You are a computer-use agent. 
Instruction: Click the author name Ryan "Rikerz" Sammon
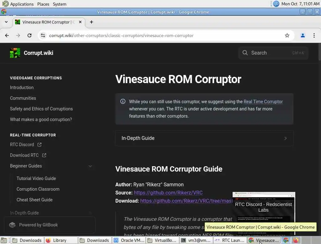(158, 185)
